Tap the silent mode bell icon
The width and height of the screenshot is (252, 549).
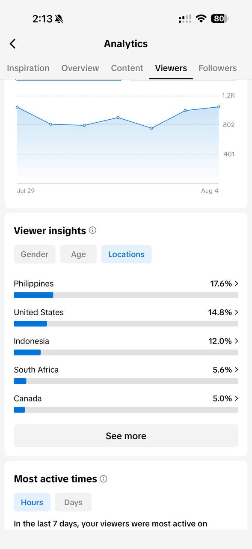coord(59,19)
